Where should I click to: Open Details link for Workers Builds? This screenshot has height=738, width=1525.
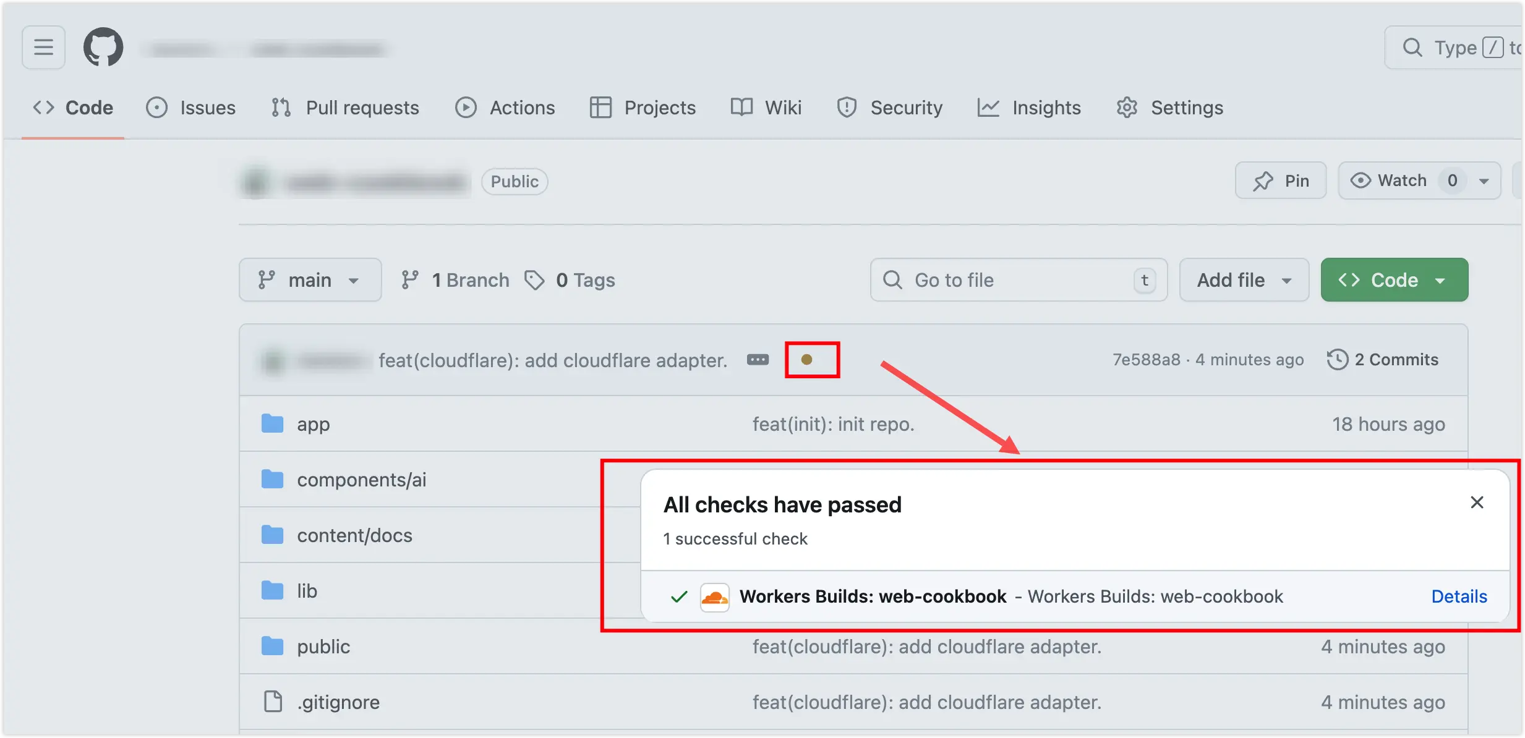1459,596
